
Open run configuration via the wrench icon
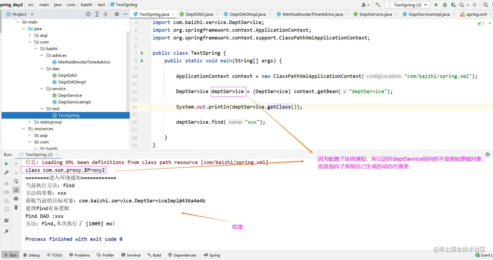7,173
